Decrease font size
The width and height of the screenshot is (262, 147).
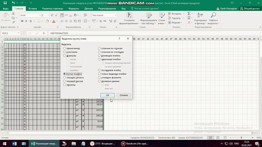56,15
